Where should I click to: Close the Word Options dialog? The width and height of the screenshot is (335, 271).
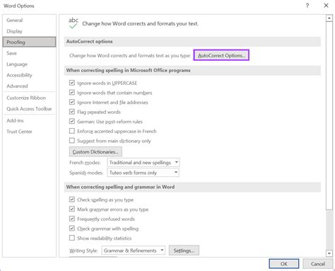tap(326, 6)
